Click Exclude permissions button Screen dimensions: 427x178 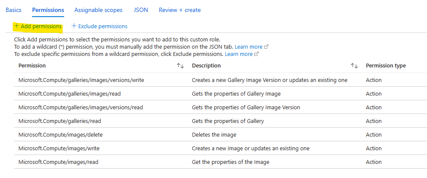(x=100, y=26)
